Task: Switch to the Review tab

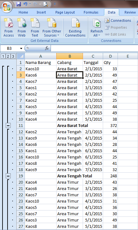Action: pos(130,12)
